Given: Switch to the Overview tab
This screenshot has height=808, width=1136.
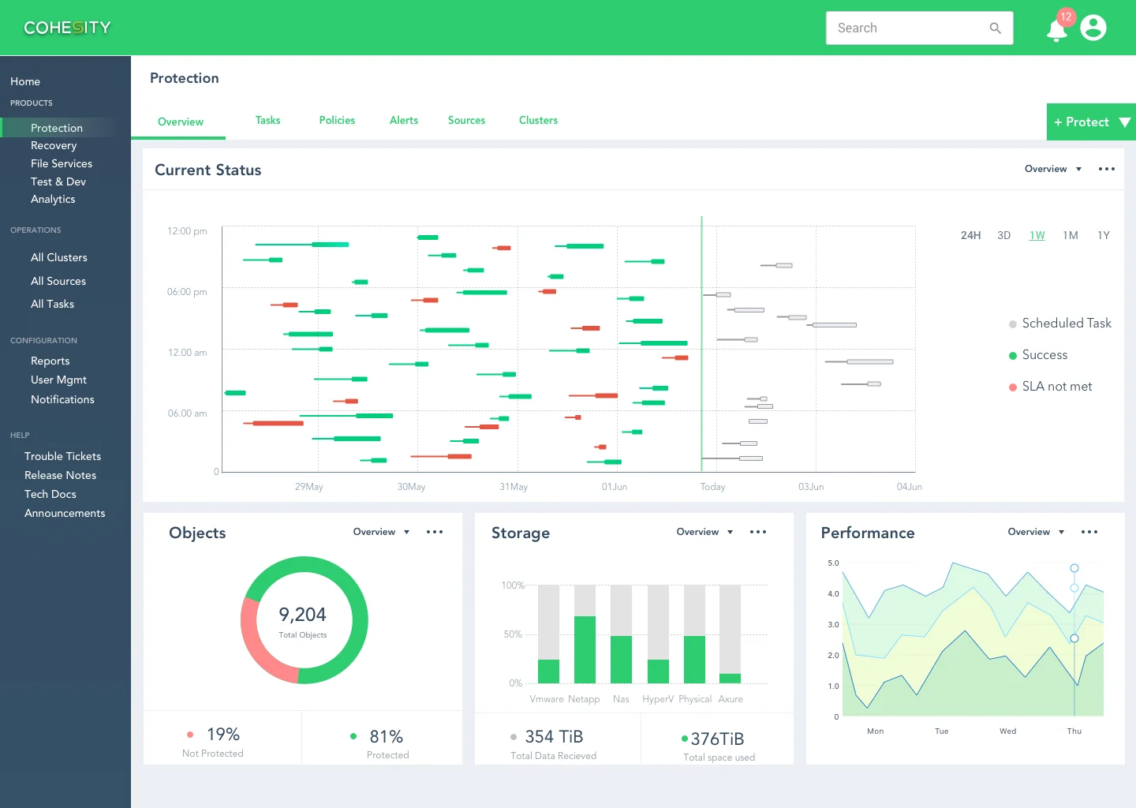Looking at the screenshot, I should coord(181,122).
